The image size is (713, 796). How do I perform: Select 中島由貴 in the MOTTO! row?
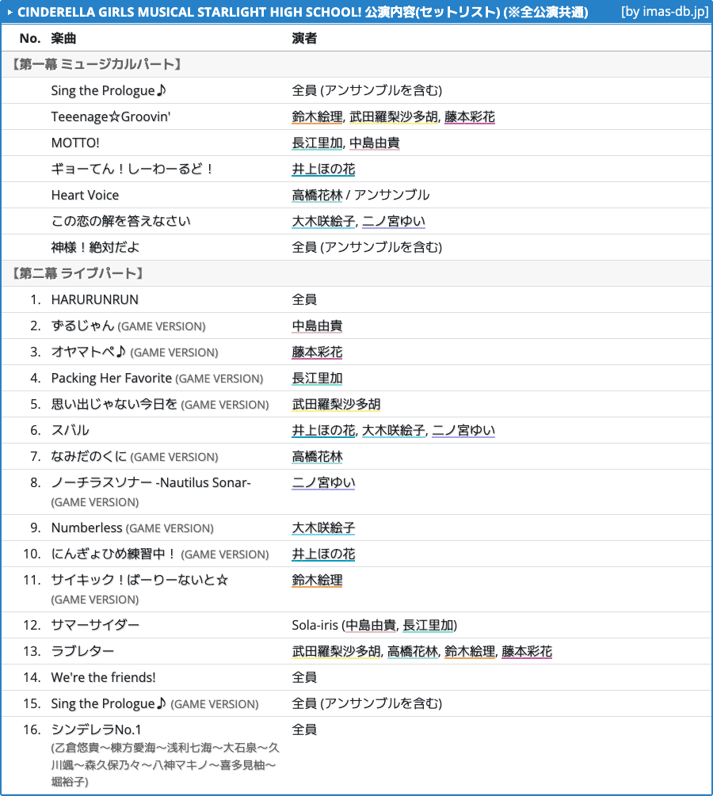click(374, 143)
